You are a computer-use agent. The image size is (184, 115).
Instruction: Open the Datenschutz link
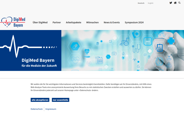[36, 109]
